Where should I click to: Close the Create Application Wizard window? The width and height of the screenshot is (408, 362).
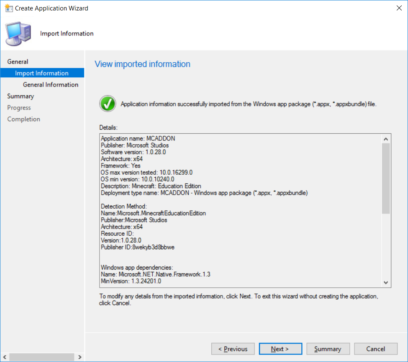(x=399, y=8)
